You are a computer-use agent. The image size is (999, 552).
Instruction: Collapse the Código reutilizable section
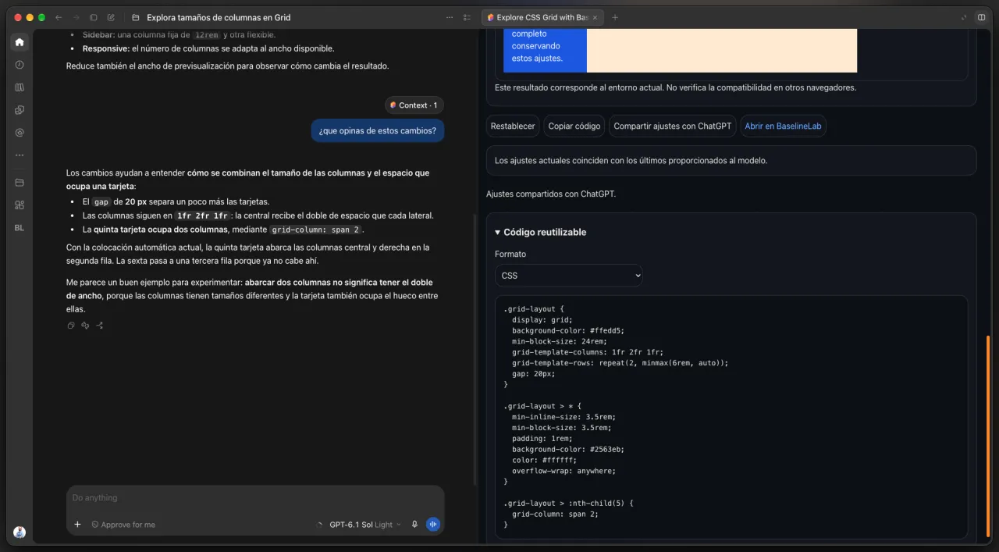click(x=541, y=232)
